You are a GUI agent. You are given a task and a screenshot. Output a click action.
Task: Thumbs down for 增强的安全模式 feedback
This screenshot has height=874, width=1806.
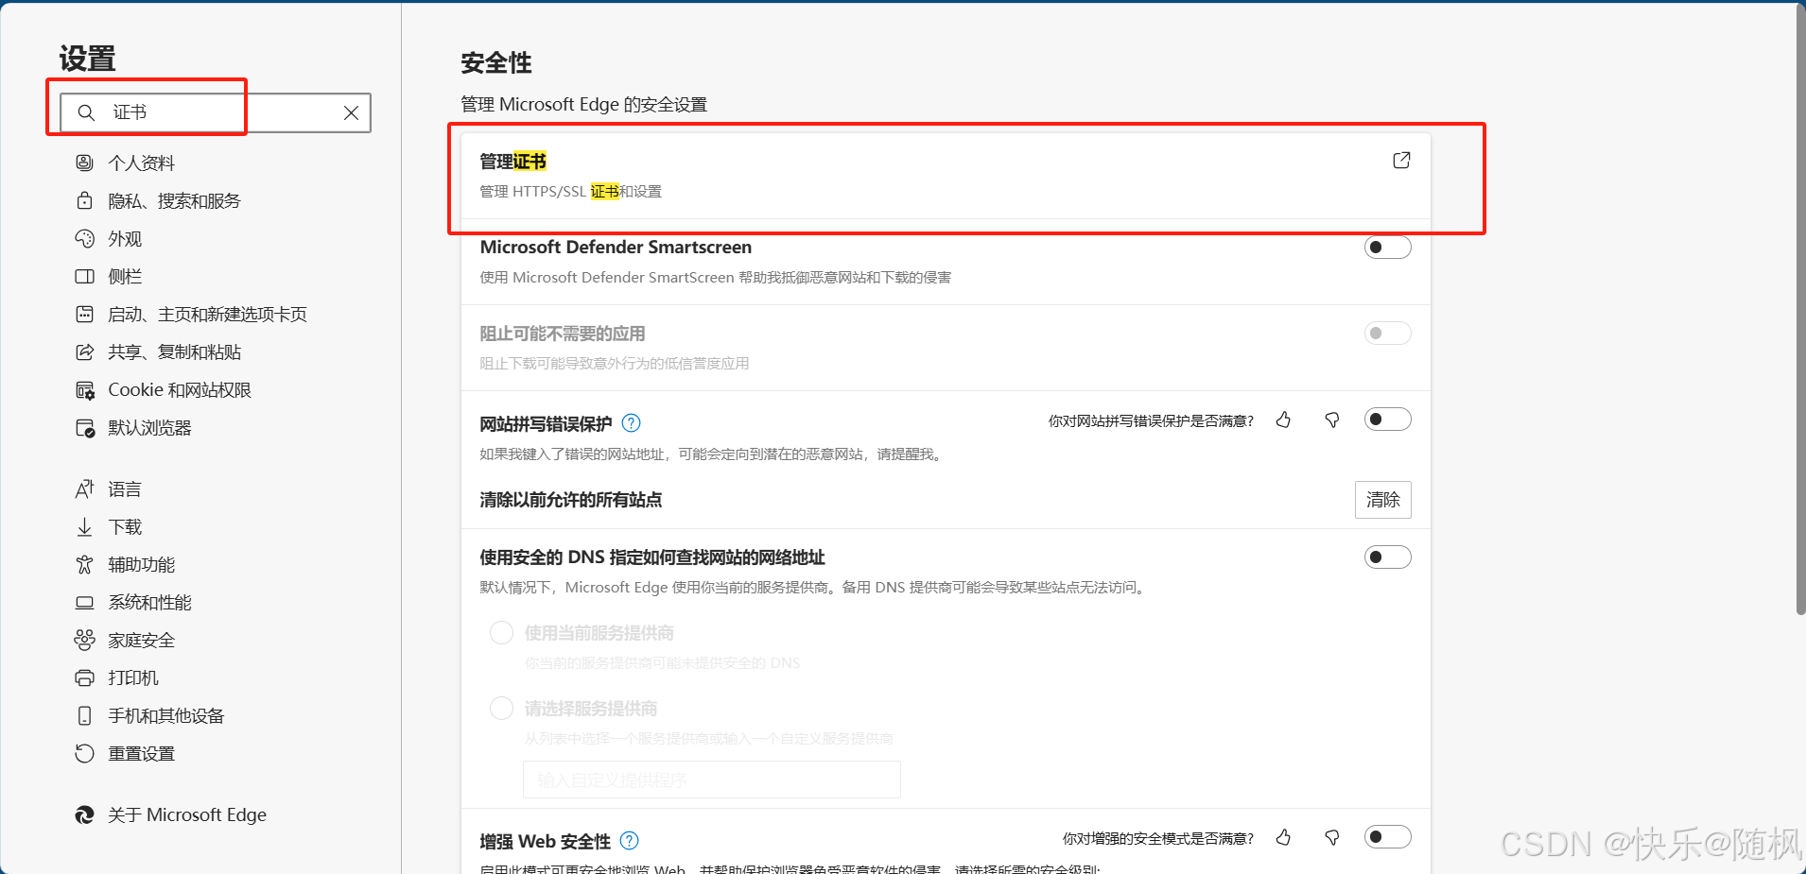1332,838
